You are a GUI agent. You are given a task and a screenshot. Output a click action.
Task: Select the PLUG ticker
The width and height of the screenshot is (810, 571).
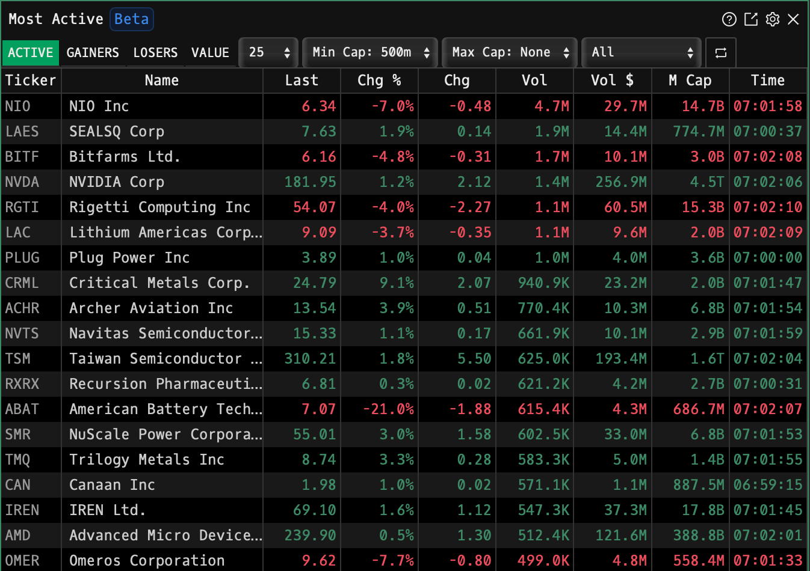coord(22,258)
